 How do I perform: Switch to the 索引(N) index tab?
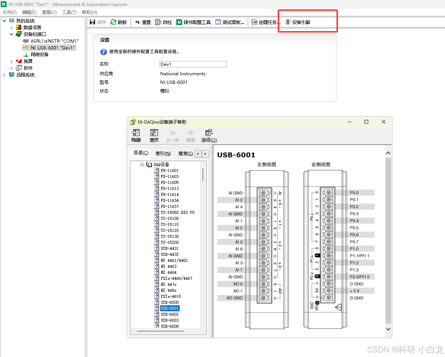coord(163,153)
